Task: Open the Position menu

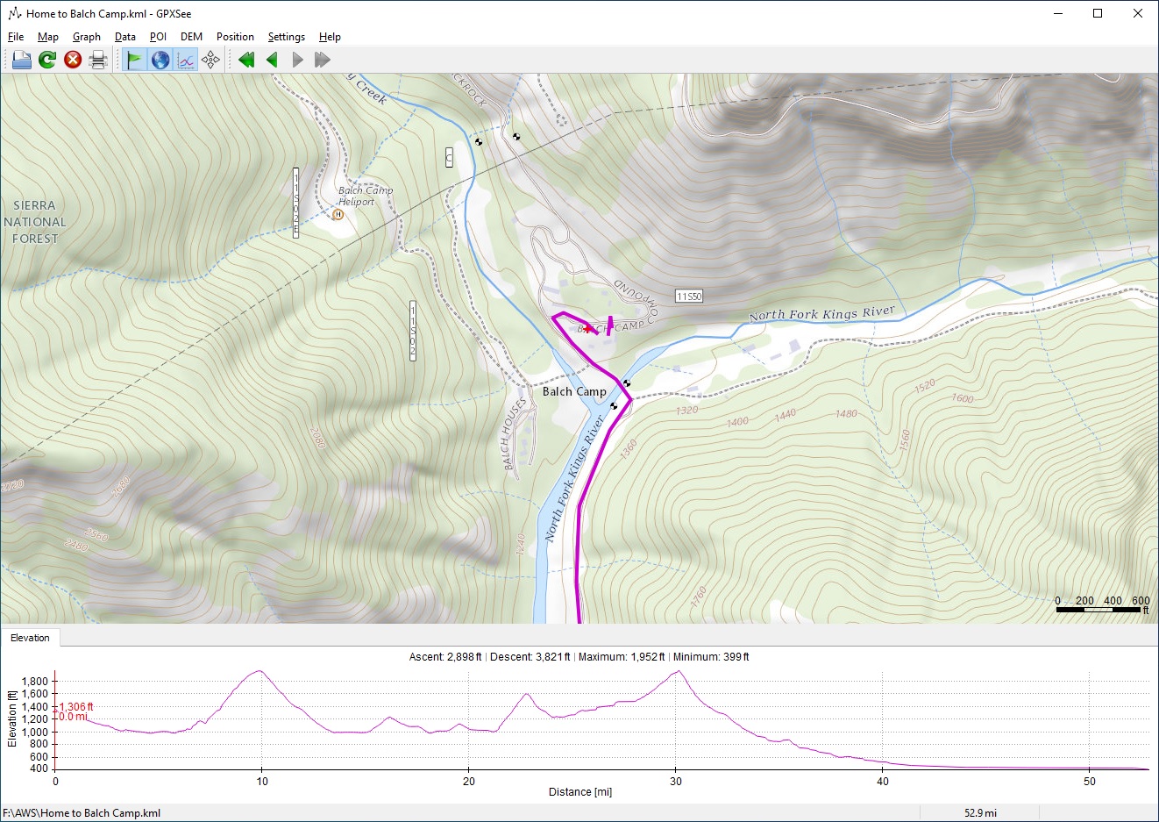Action: click(x=235, y=37)
